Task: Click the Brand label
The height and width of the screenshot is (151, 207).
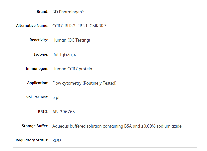Action: pos(42,12)
